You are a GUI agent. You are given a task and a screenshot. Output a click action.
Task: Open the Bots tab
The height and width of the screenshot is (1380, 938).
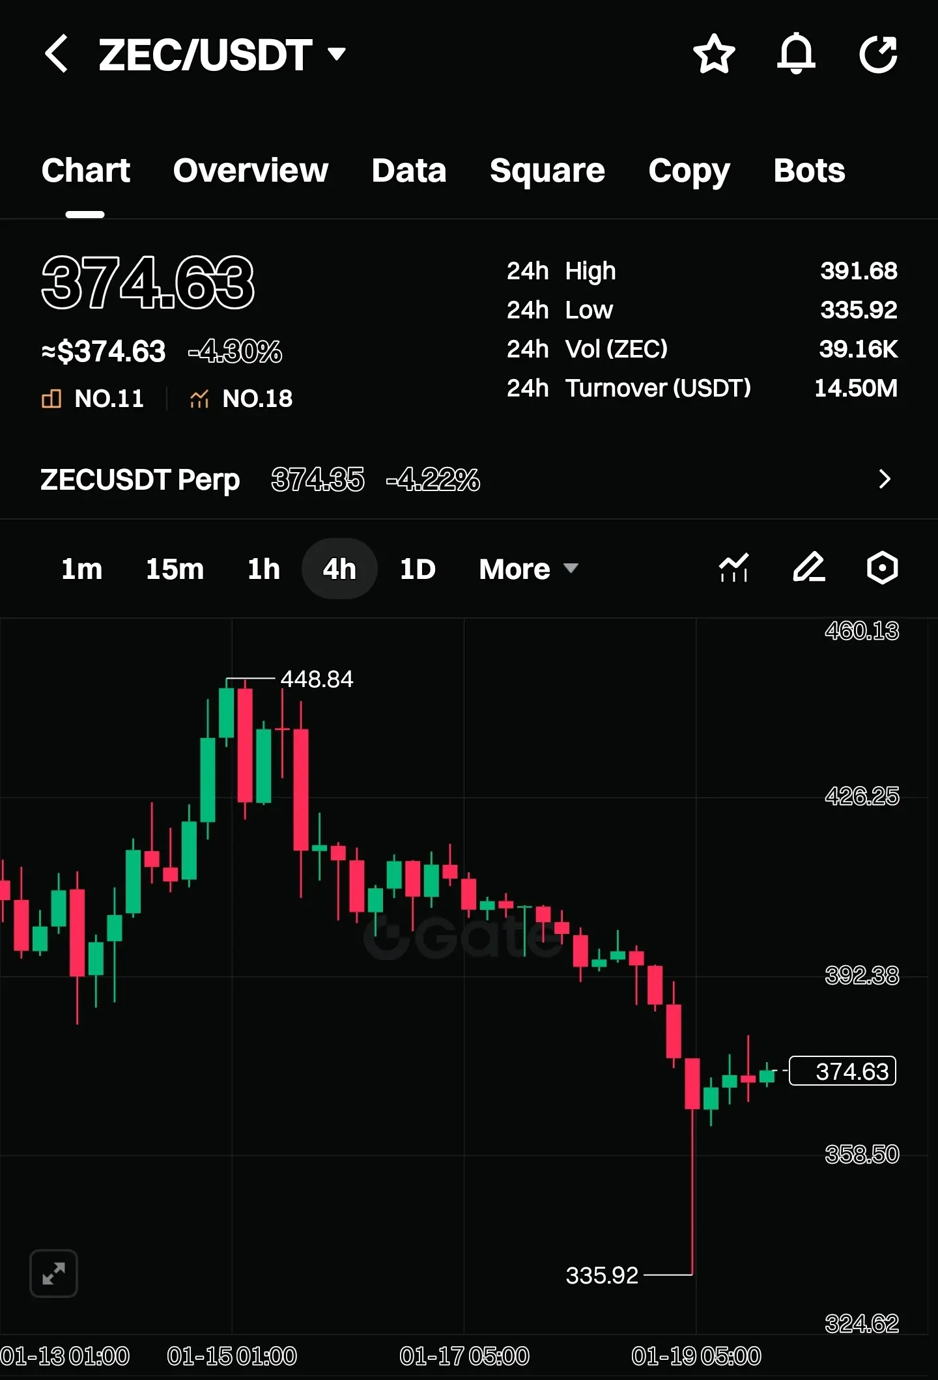click(x=809, y=171)
